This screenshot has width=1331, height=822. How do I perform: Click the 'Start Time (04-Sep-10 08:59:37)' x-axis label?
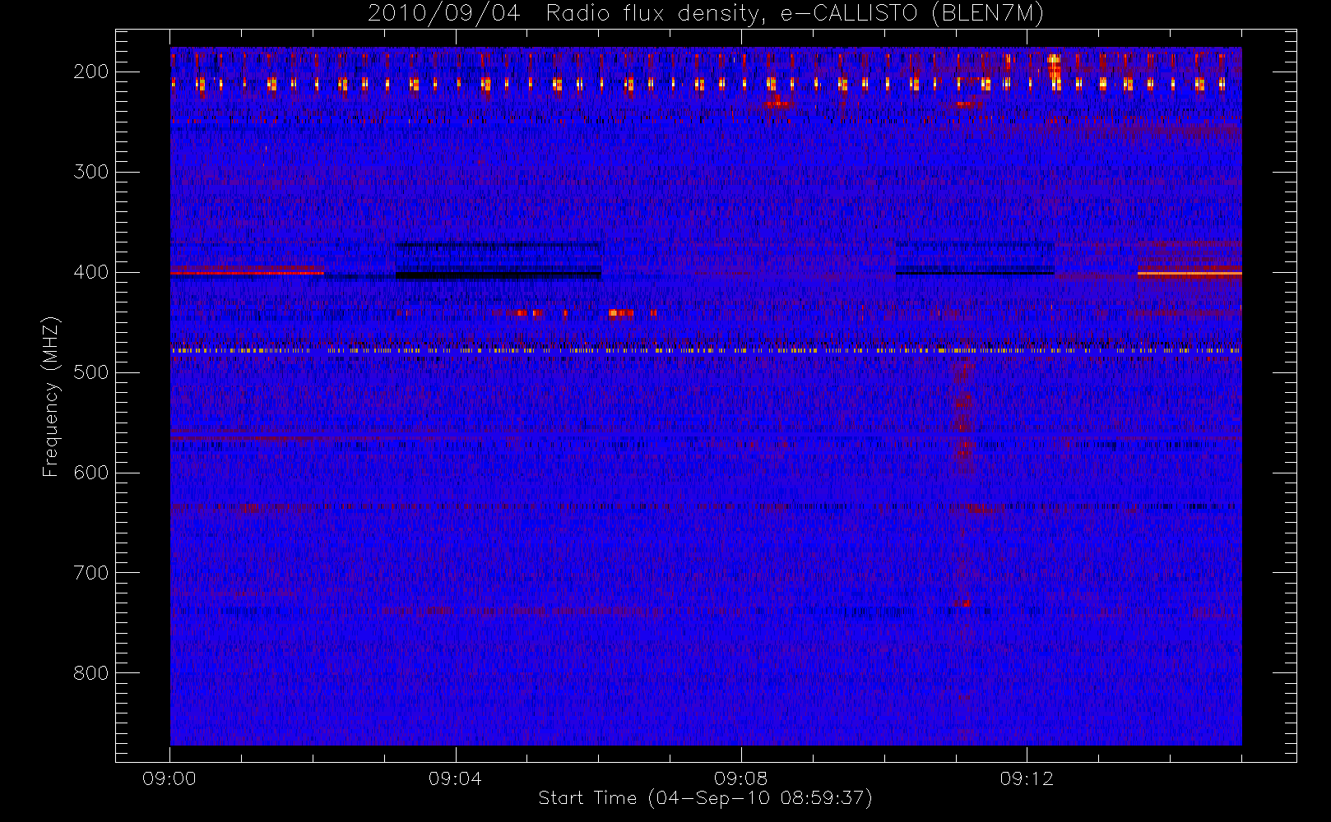(705, 798)
